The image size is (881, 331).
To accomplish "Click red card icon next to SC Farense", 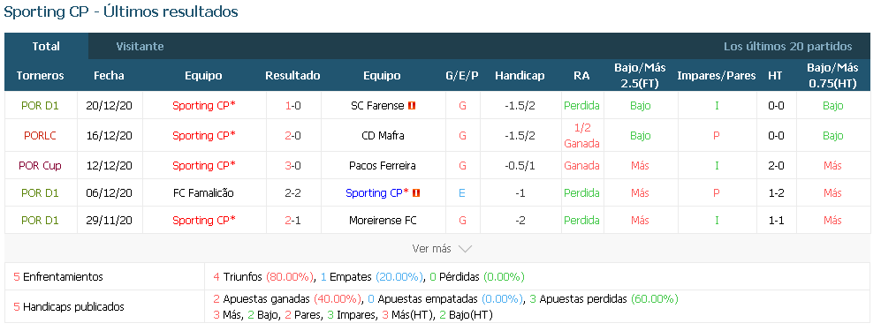I will coord(412,105).
